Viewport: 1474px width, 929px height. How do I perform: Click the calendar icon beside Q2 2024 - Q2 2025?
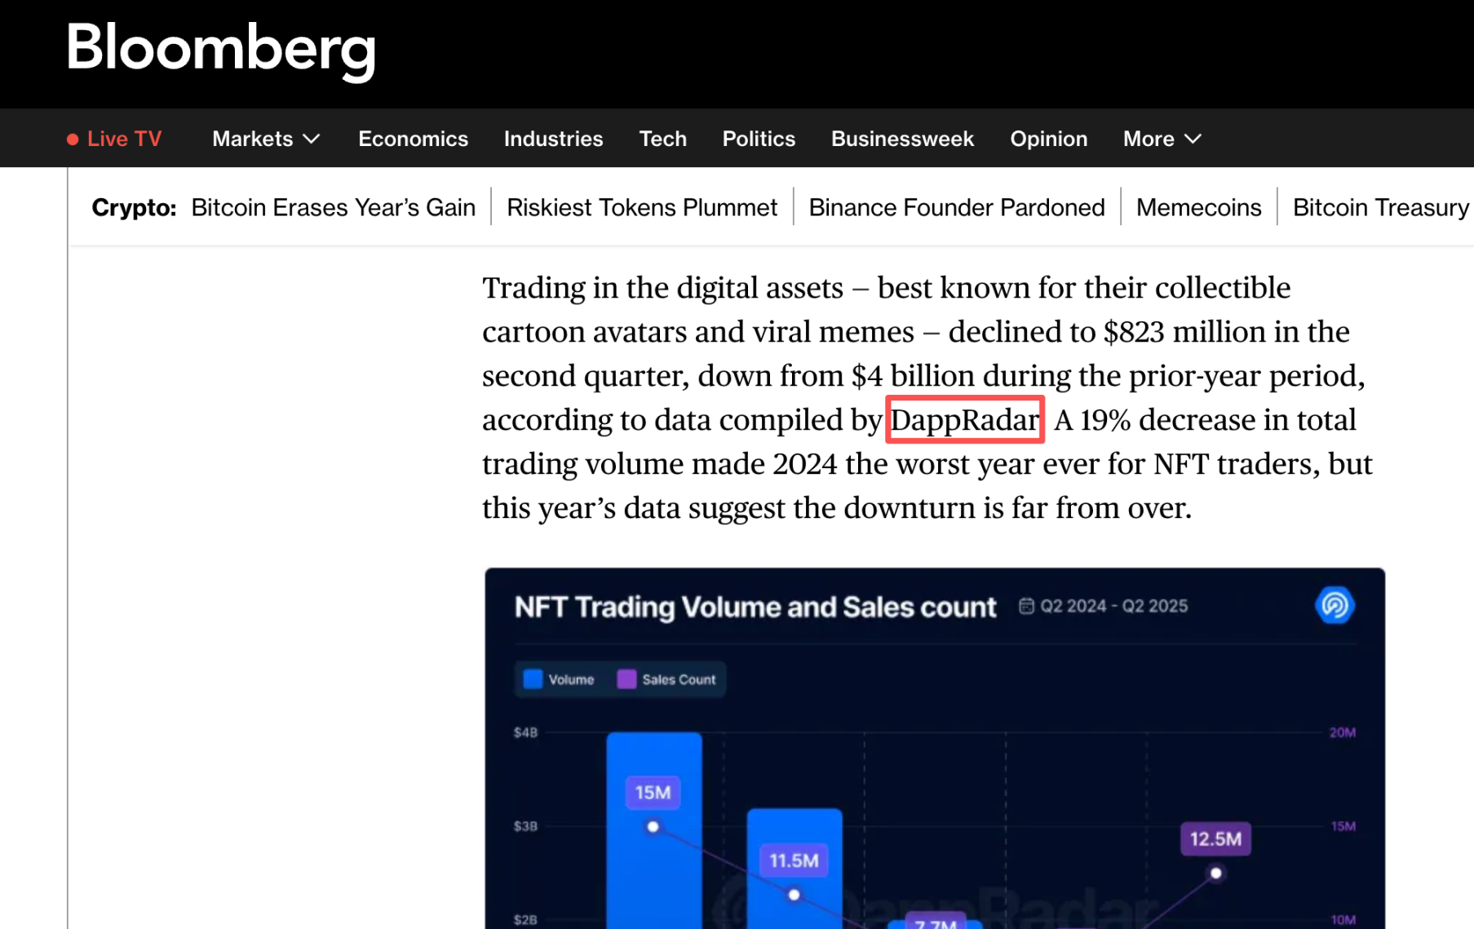coord(1025,605)
